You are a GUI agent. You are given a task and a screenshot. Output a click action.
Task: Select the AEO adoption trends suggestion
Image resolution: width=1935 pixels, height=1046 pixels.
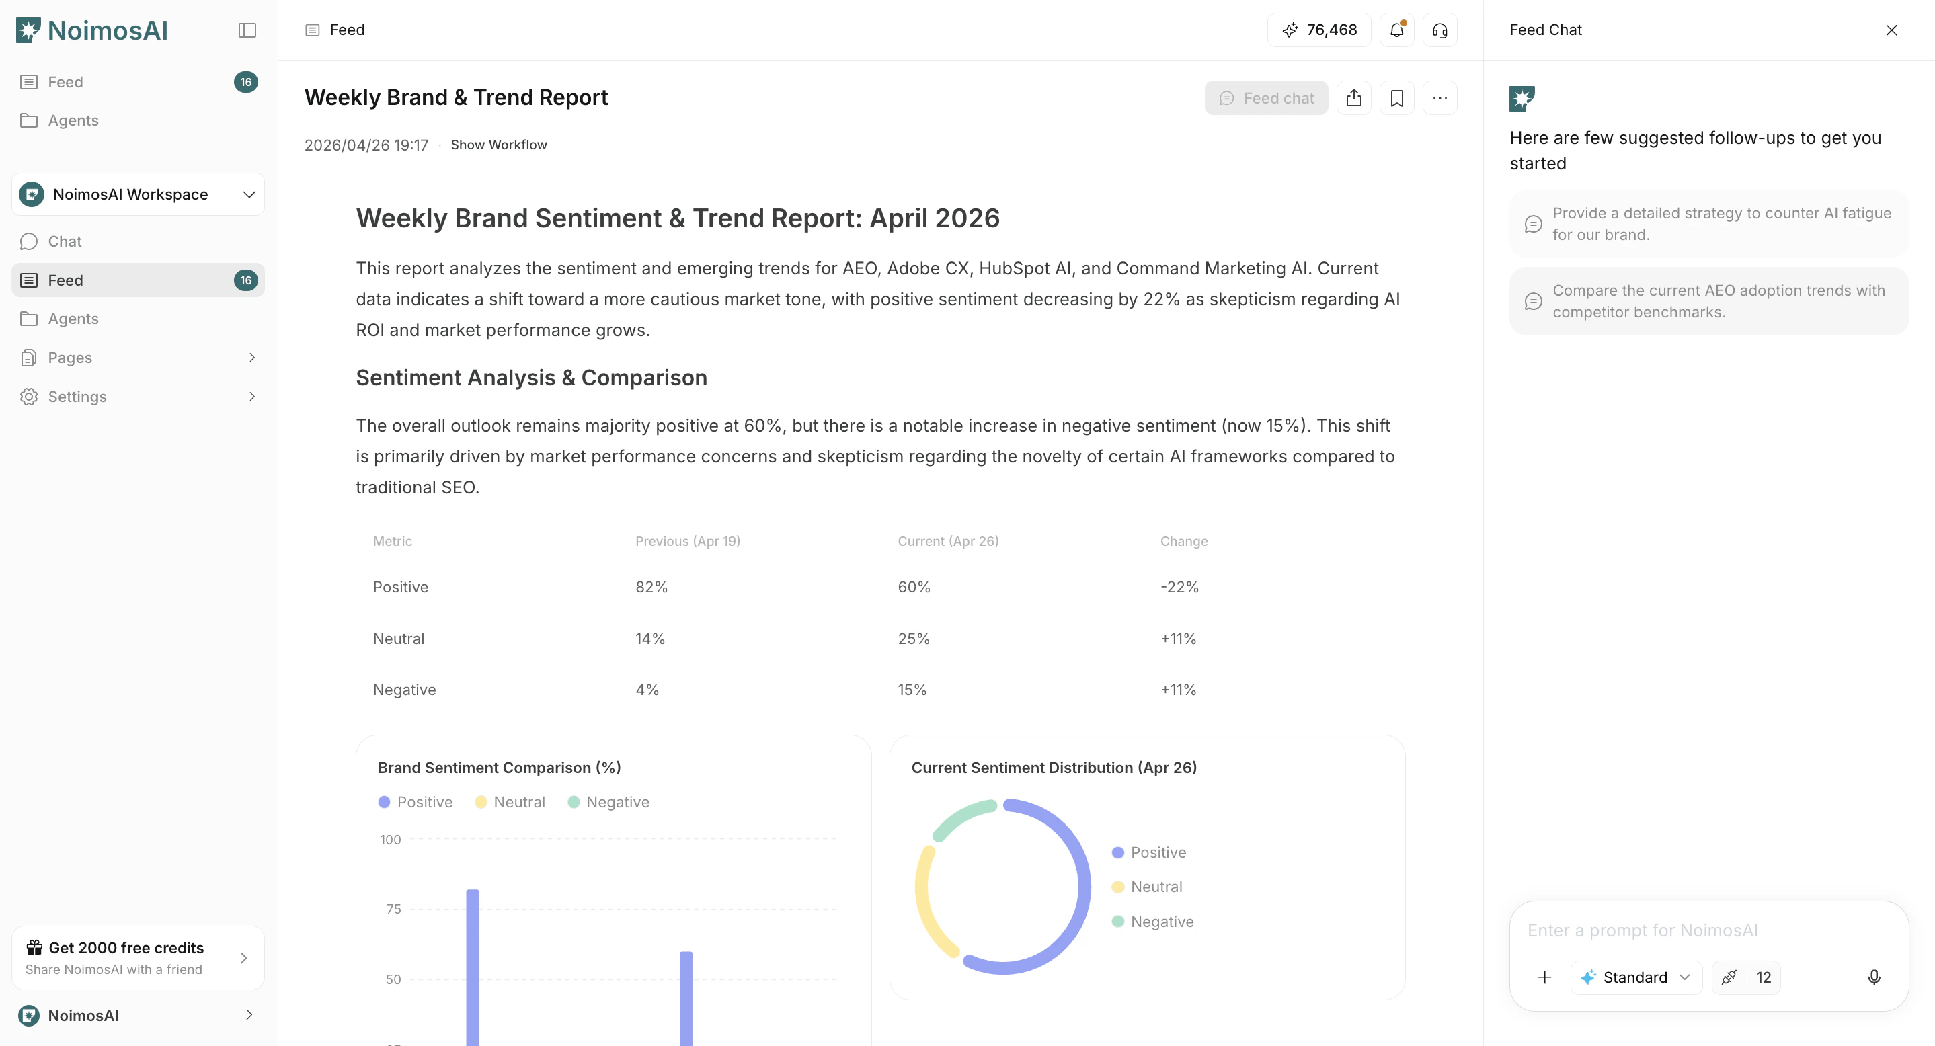(x=1709, y=301)
